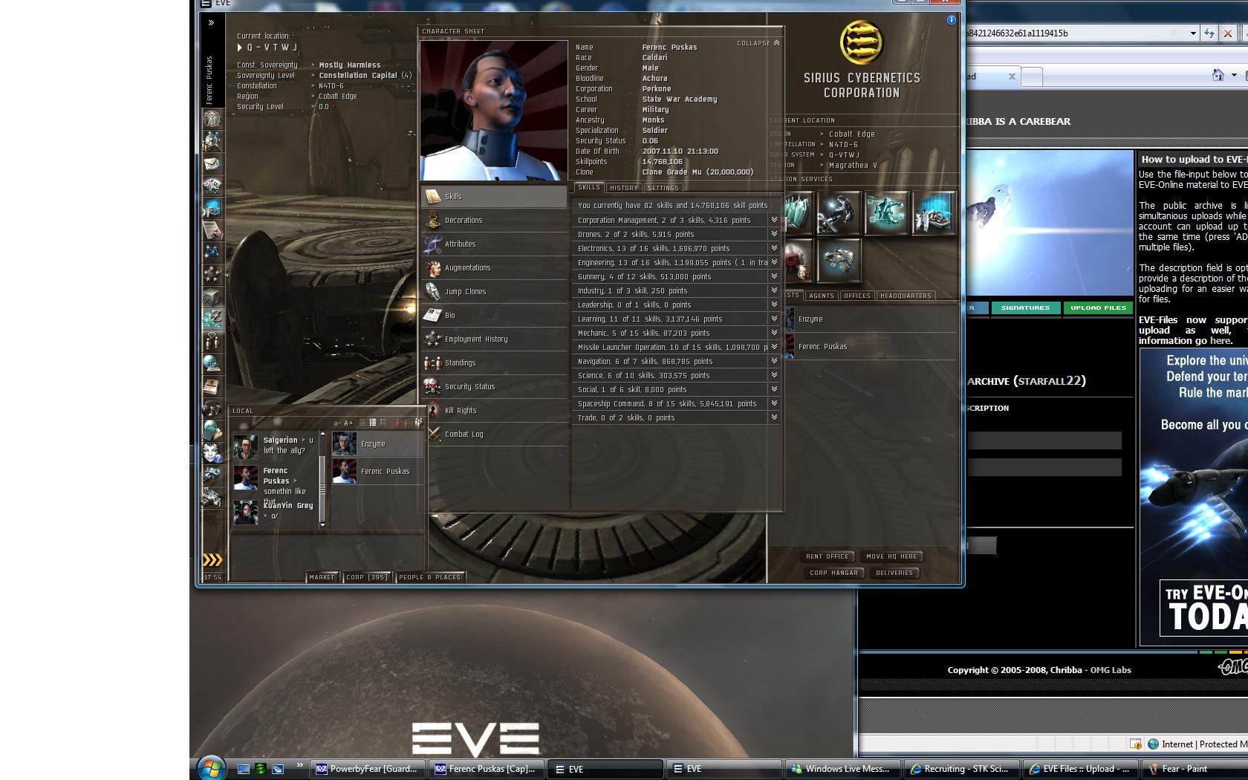Expand the Spaceship Command skill group
This screenshot has width=1248, height=780.
(x=774, y=403)
